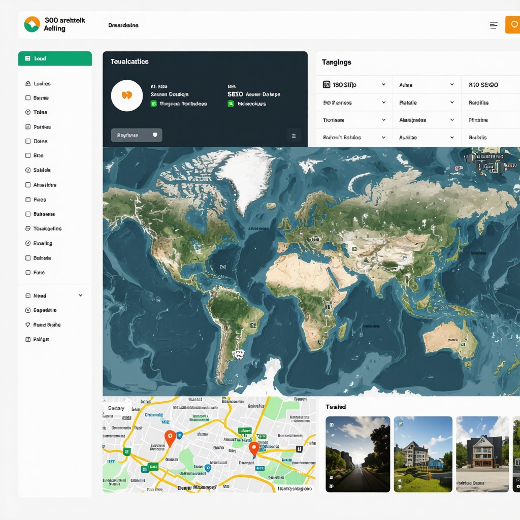Open the road photo thumbnail
The image size is (520, 520).
click(358, 454)
